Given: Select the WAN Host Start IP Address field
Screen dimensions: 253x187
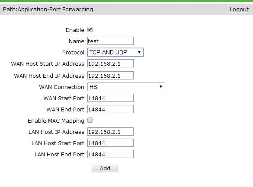Looking at the screenshot, I should [x=110, y=63].
